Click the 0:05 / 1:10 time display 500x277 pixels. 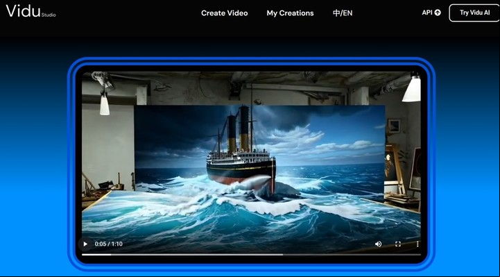pyautogui.click(x=108, y=244)
